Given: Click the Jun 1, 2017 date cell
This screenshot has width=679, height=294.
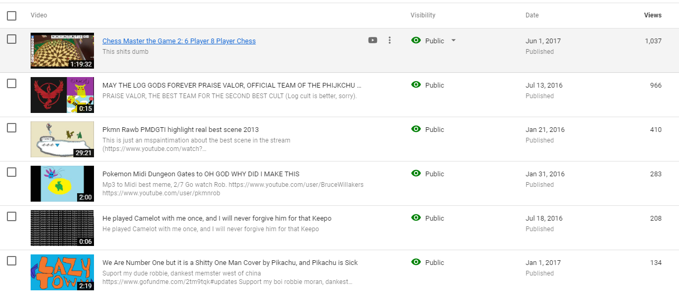Looking at the screenshot, I should (x=543, y=41).
